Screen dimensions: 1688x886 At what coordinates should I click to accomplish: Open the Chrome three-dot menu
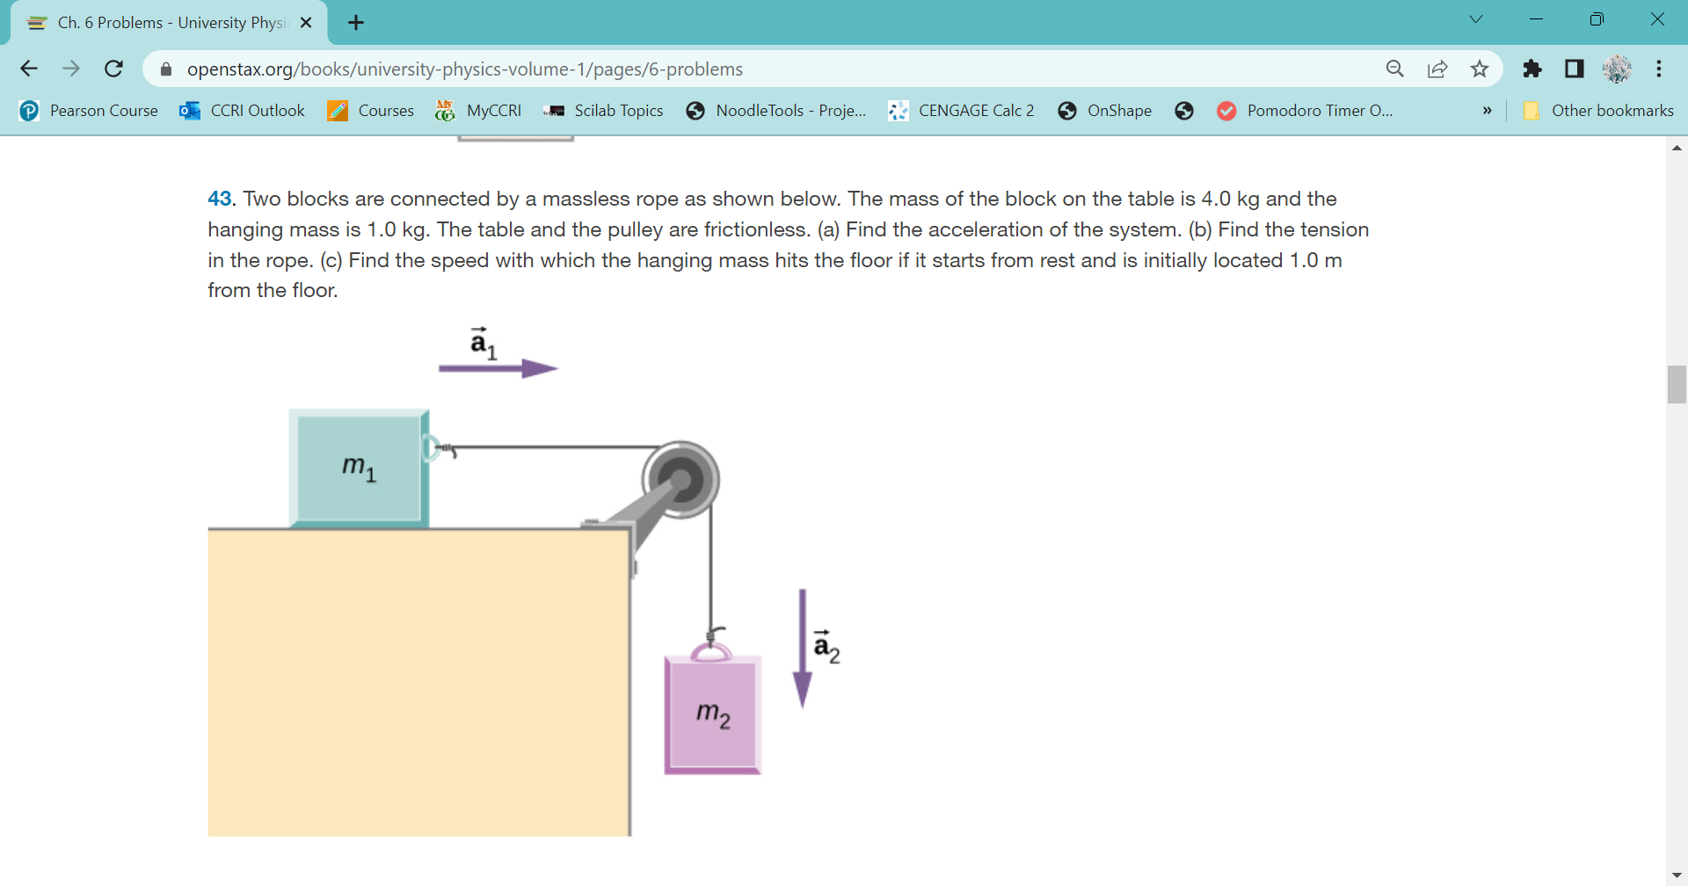1660,69
